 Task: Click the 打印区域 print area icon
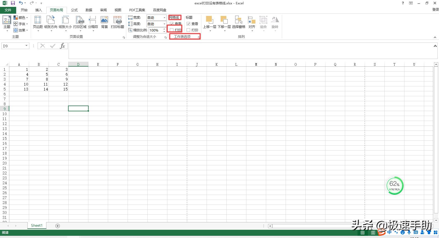(80, 22)
